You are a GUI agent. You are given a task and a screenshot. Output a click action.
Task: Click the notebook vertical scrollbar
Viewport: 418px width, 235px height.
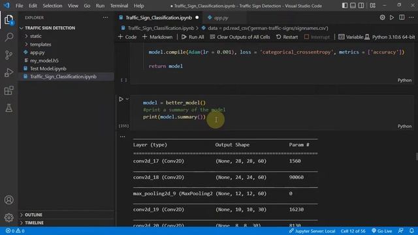(417, 157)
